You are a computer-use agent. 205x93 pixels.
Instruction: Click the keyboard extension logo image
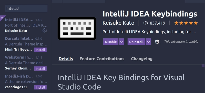pos(77,29)
